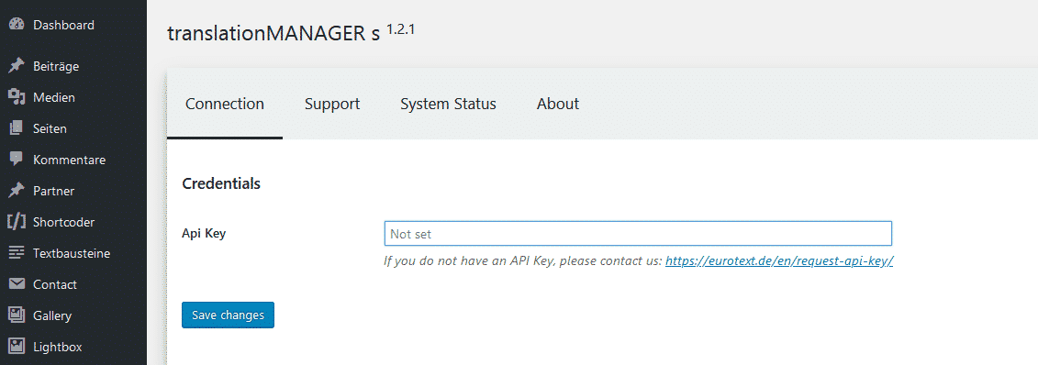1038x365 pixels.
Task: Click the Lightbox image icon
Action: 16,347
